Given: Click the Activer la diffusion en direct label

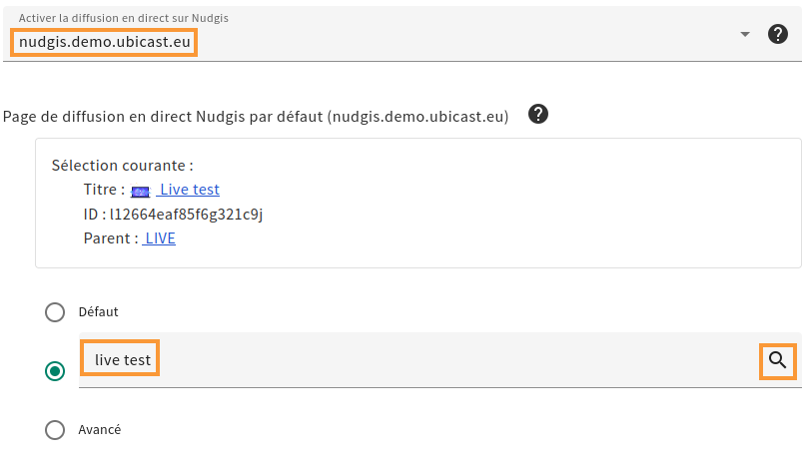Looking at the screenshot, I should pos(124,18).
